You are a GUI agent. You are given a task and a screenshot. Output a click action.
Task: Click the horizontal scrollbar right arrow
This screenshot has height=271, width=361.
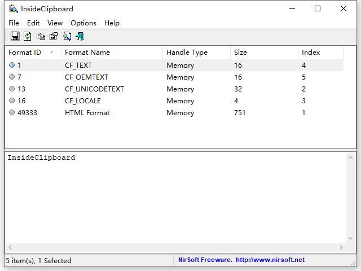point(341,248)
